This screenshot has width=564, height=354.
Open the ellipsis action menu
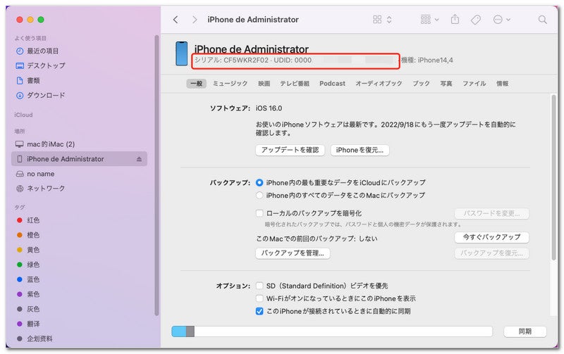501,20
